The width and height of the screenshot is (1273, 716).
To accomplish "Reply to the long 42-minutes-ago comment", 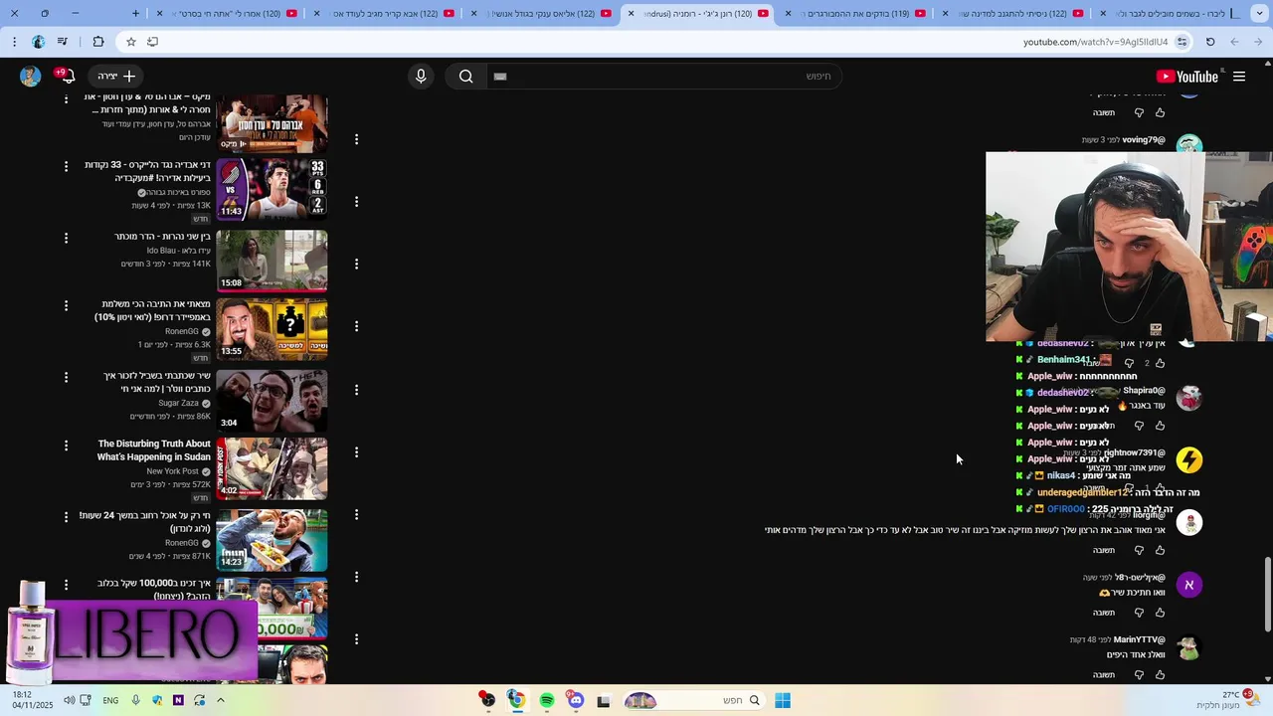I will pyautogui.click(x=1104, y=550).
